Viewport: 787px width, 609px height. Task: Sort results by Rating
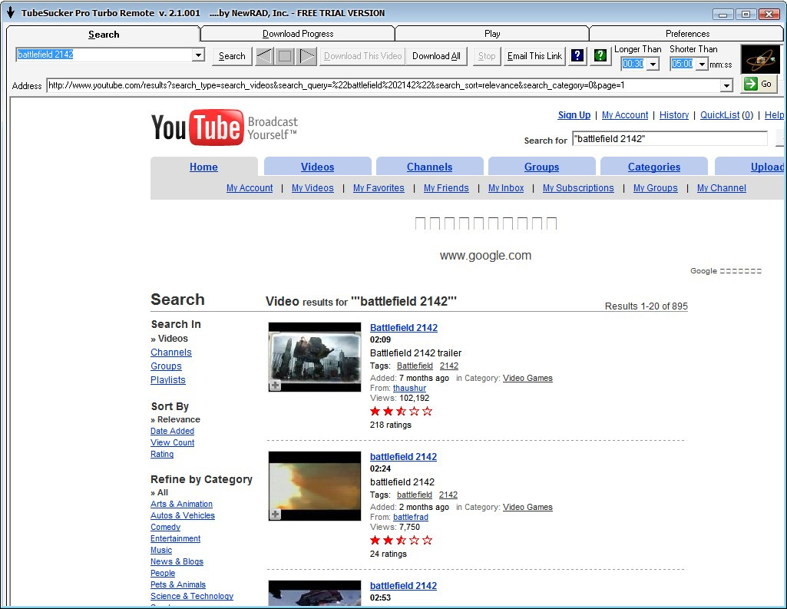pyautogui.click(x=161, y=454)
